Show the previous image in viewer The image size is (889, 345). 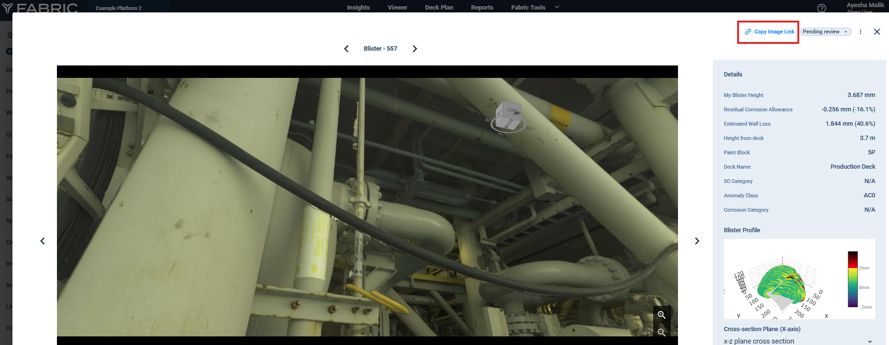tap(43, 241)
